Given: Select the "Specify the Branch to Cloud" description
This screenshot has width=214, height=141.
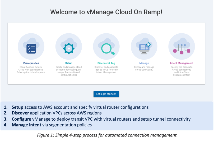Looking at the screenshot, I should [x=182, y=71].
